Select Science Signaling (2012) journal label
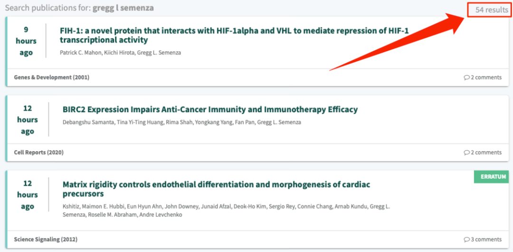This screenshot has width=513, height=252. (x=46, y=240)
